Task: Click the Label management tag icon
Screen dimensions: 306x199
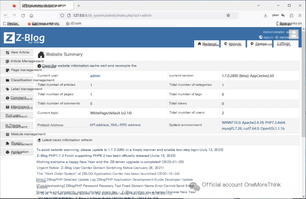Action: [8, 89]
